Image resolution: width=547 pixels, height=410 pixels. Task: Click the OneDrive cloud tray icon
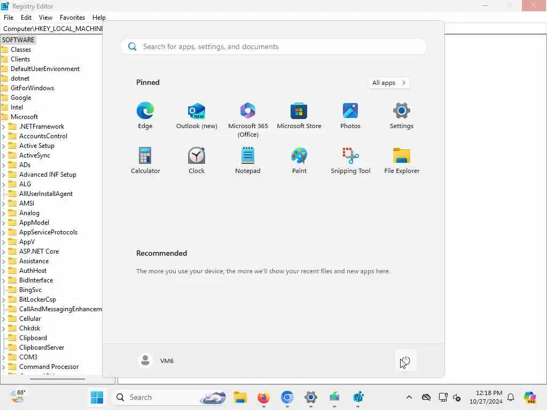(426, 397)
